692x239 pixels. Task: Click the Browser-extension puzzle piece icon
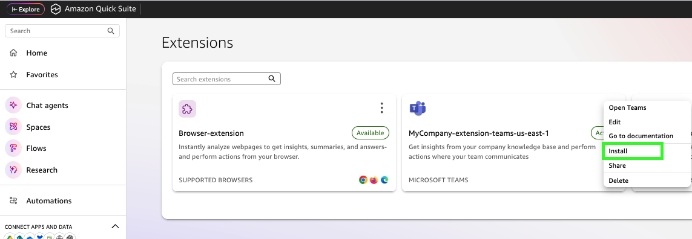coord(187,109)
